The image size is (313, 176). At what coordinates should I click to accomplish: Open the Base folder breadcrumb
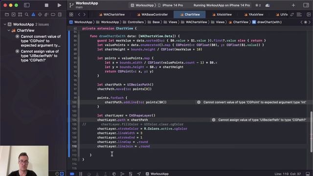[154, 22]
